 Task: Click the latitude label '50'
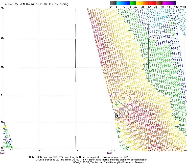[x=2, y=8]
